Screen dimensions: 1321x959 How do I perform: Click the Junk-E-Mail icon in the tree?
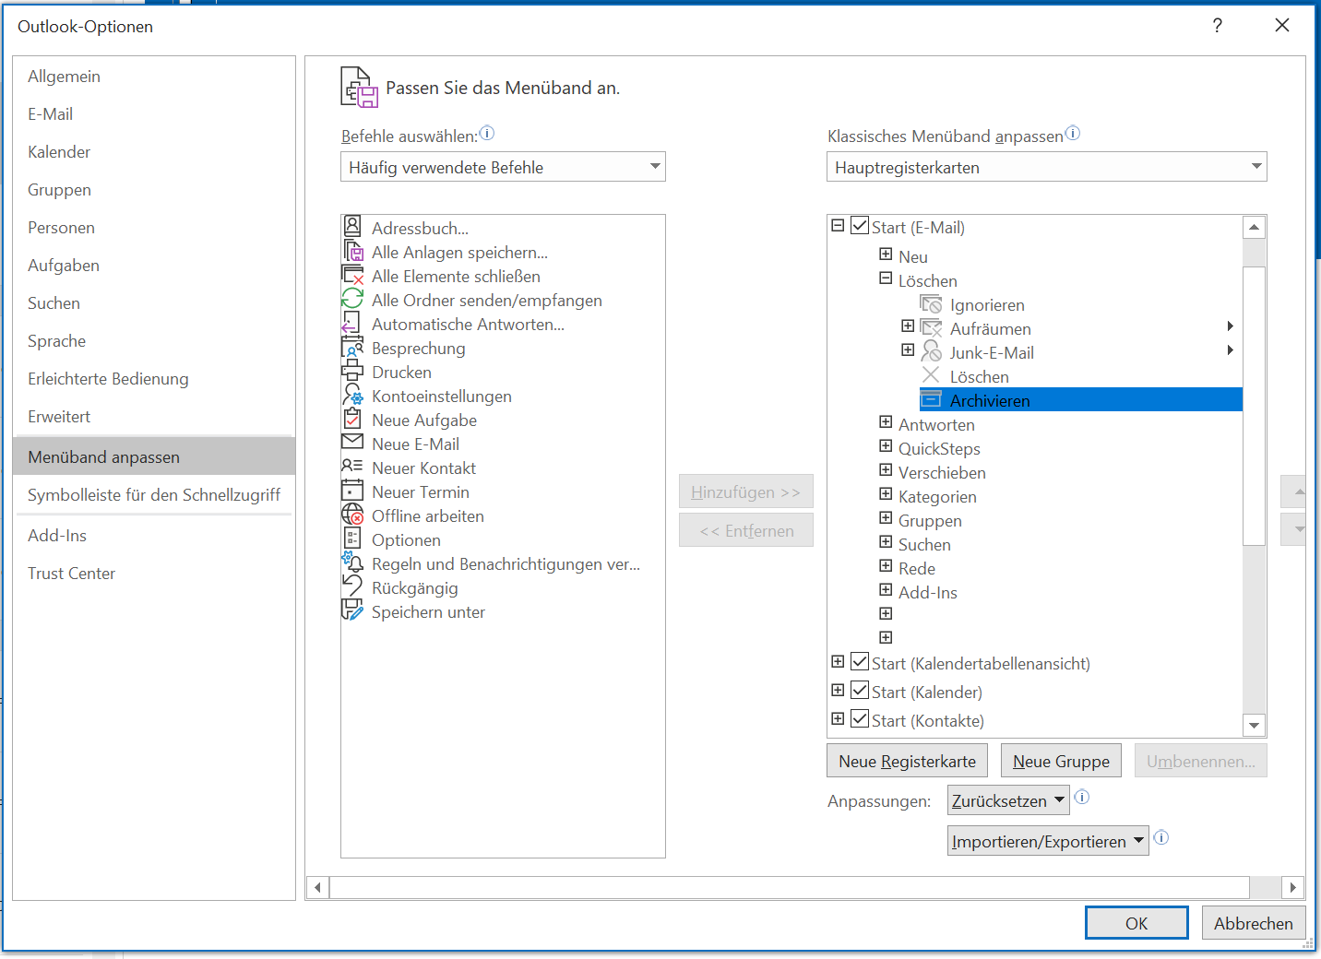(932, 352)
